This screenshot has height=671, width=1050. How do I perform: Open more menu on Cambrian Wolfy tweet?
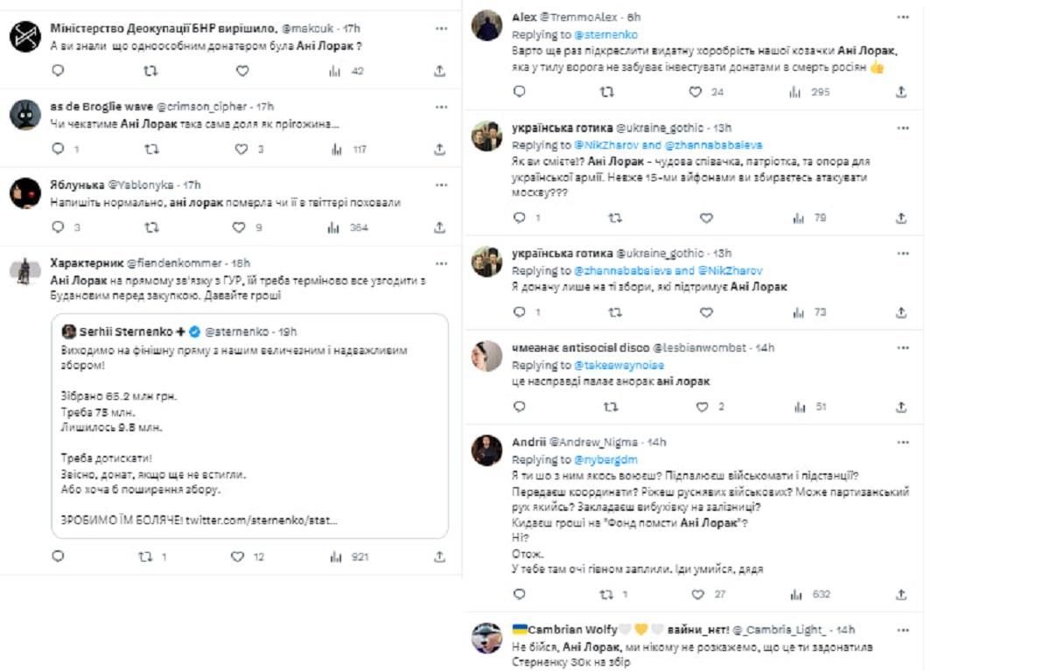[903, 630]
